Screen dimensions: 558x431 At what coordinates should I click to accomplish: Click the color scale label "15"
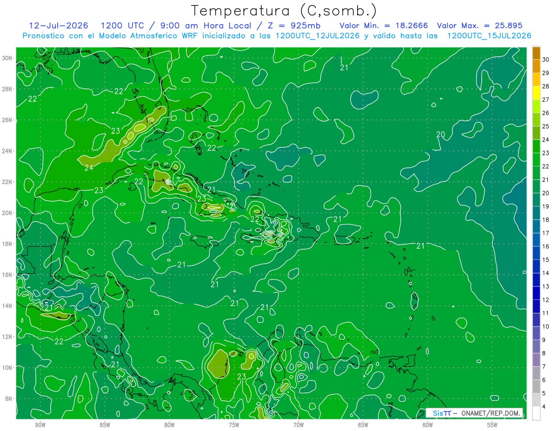(x=546, y=260)
